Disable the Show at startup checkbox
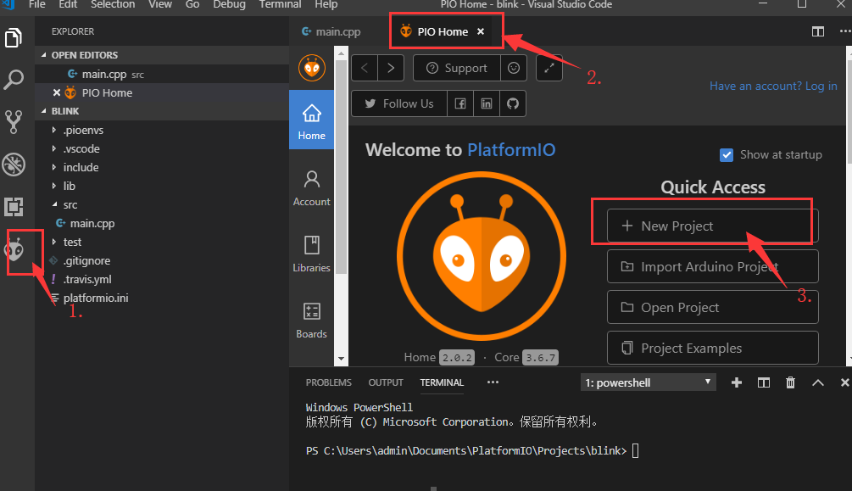The width and height of the screenshot is (852, 491). click(727, 155)
